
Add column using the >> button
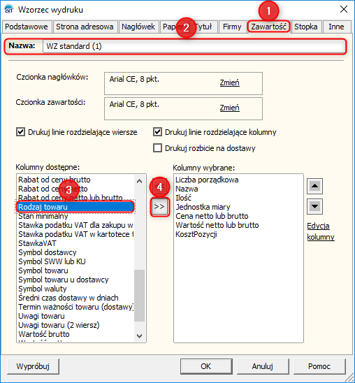(x=159, y=207)
